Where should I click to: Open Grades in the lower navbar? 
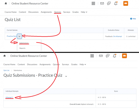tap(74, 64)
